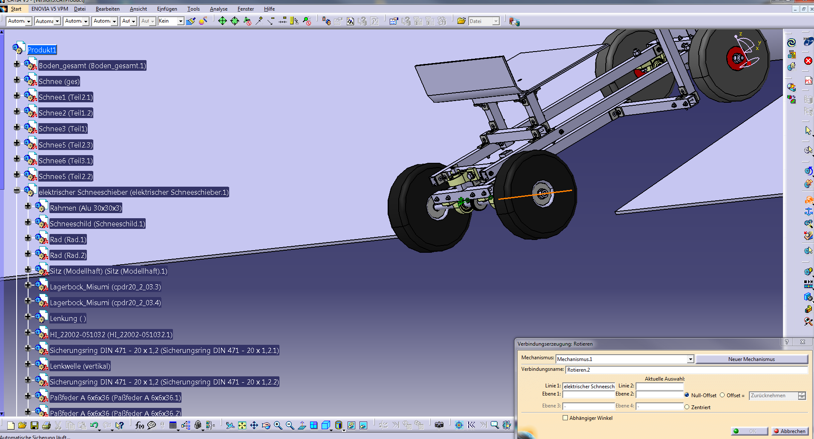This screenshot has width=814, height=439.
Task: Expand the Rahmen (Alu 30x30x3) node
Action: pyautogui.click(x=28, y=207)
